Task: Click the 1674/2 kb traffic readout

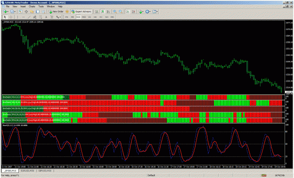Action: tap(280, 175)
